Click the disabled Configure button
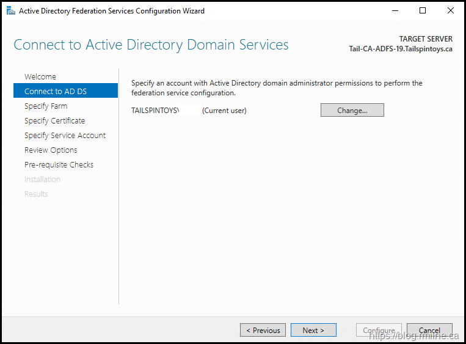The height and width of the screenshot is (344, 466). tap(379, 330)
